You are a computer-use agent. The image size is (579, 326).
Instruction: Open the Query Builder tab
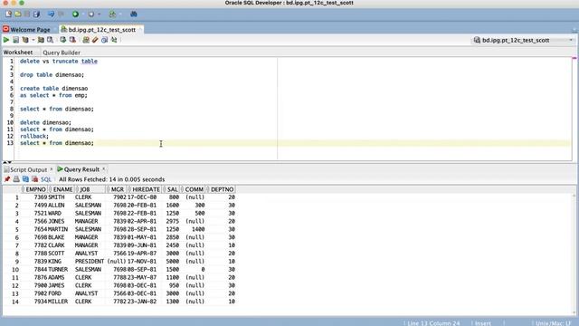click(62, 53)
